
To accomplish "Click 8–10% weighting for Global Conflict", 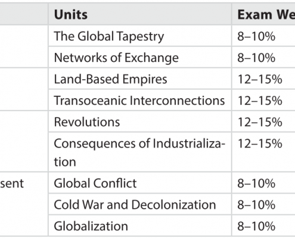I will pyautogui.click(x=256, y=183).
